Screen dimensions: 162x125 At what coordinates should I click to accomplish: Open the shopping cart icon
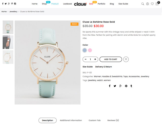[x=157, y=4]
